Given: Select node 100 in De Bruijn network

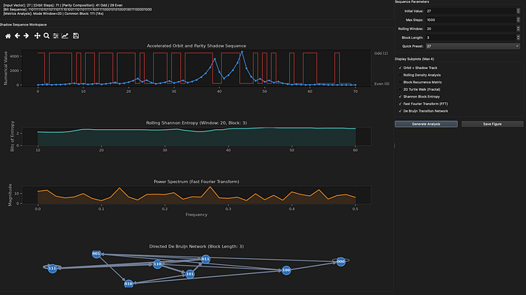Looking at the screenshot, I should click(286, 270).
